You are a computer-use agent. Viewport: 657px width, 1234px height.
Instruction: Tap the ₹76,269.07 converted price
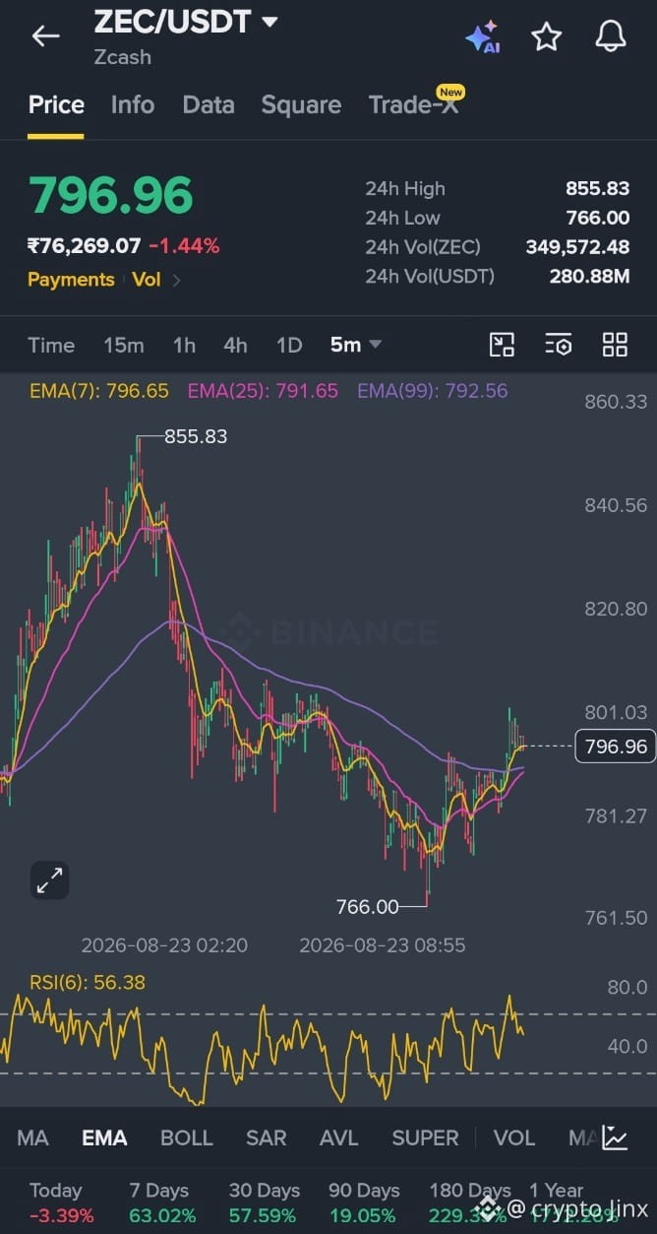(85, 246)
